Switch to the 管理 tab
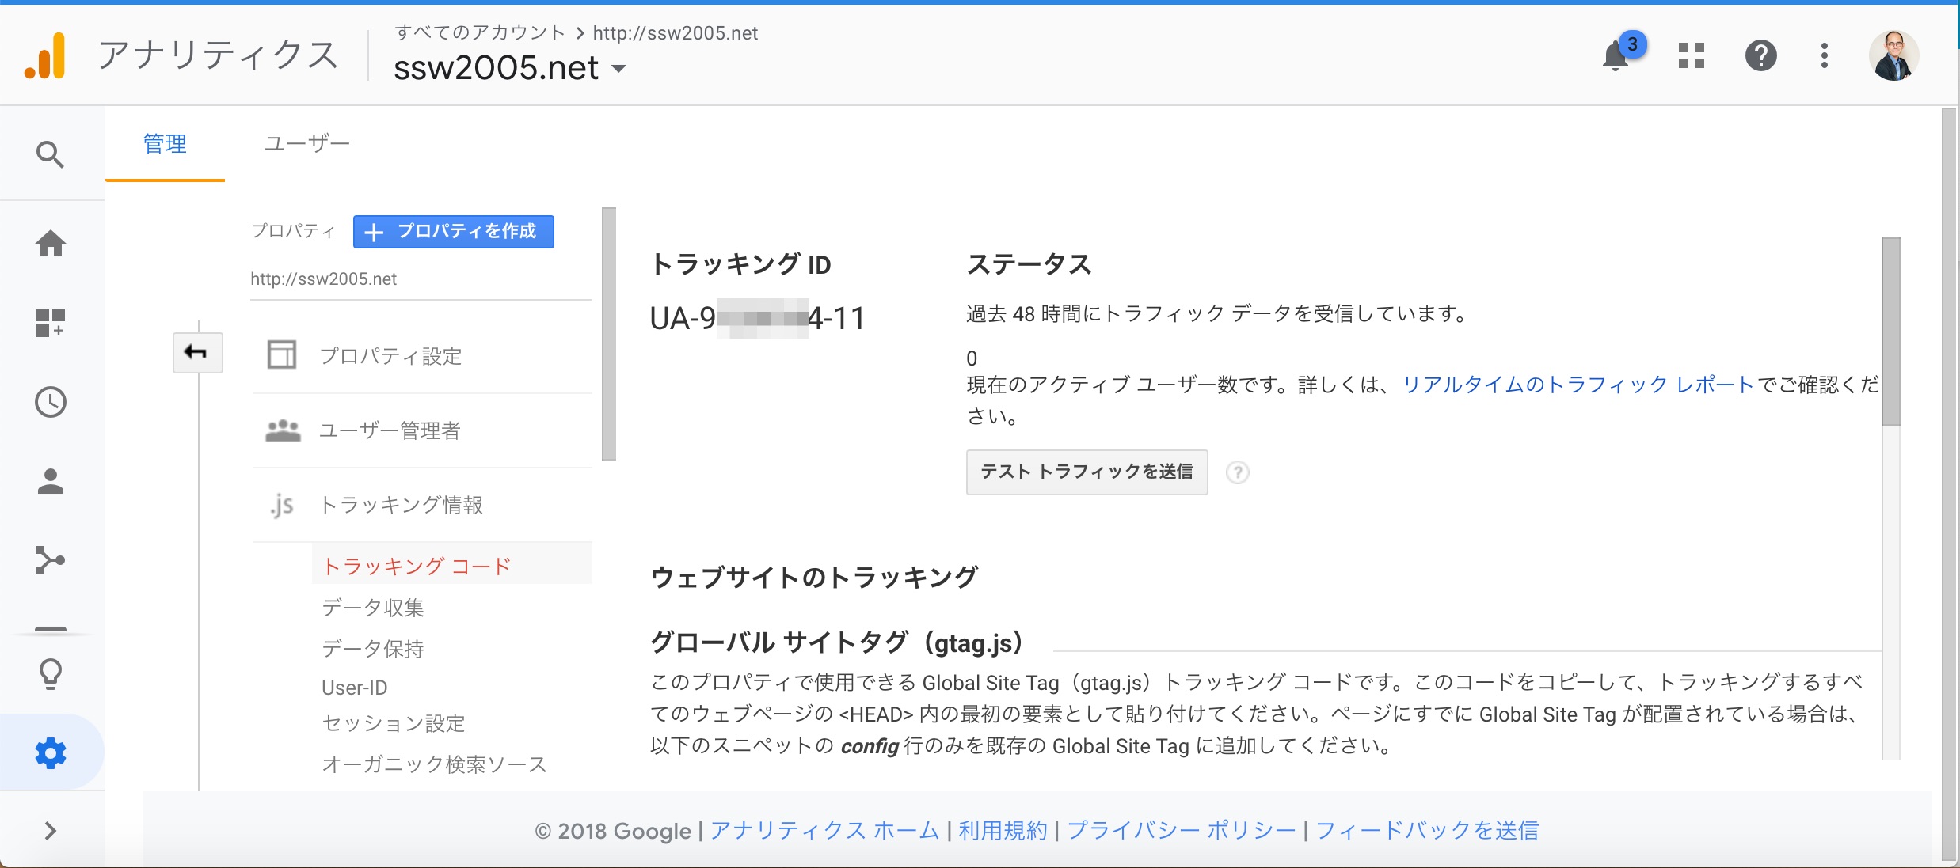The width and height of the screenshot is (1960, 868). (x=165, y=144)
